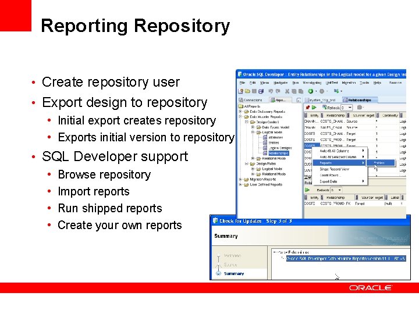Select highlighted Data Modeler Reports update entry

pyautogui.click(x=346, y=258)
